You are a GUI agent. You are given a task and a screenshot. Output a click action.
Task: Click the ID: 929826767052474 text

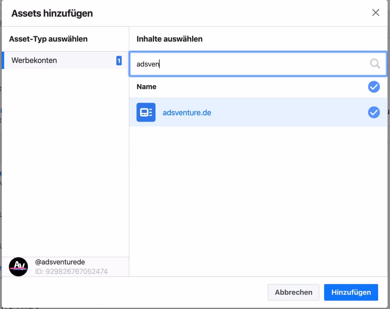[71, 271]
